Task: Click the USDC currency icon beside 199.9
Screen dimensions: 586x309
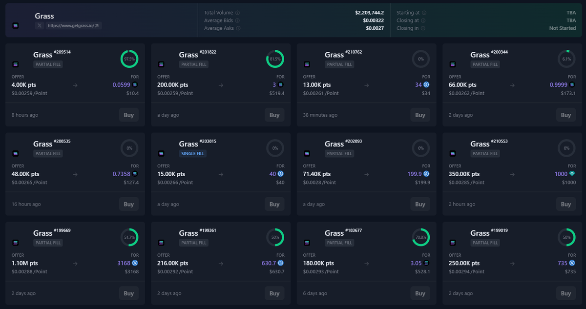Action: pyautogui.click(x=427, y=174)
